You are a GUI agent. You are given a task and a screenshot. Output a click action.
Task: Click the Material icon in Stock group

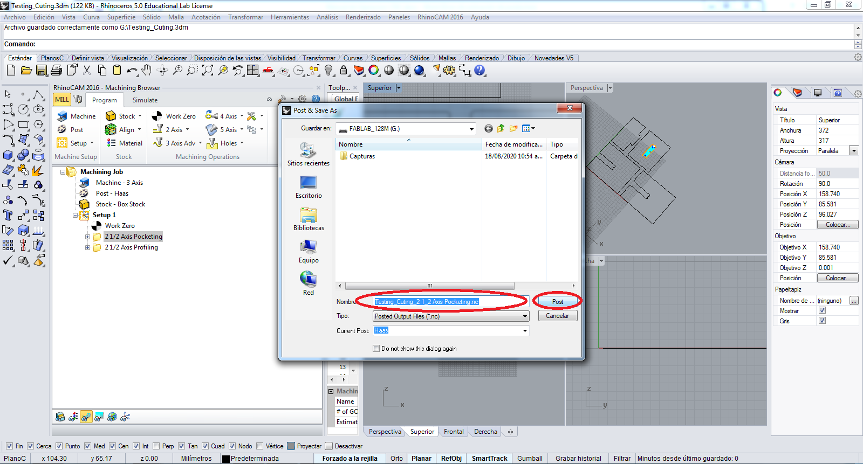point(111,143)
